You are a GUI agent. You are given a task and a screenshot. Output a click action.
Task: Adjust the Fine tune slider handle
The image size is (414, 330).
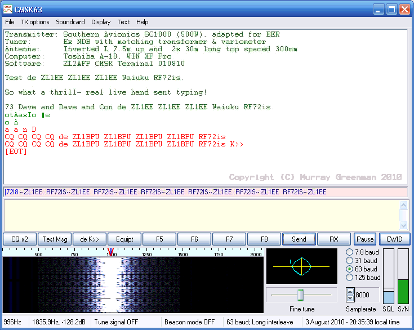(x=301, y=295)
